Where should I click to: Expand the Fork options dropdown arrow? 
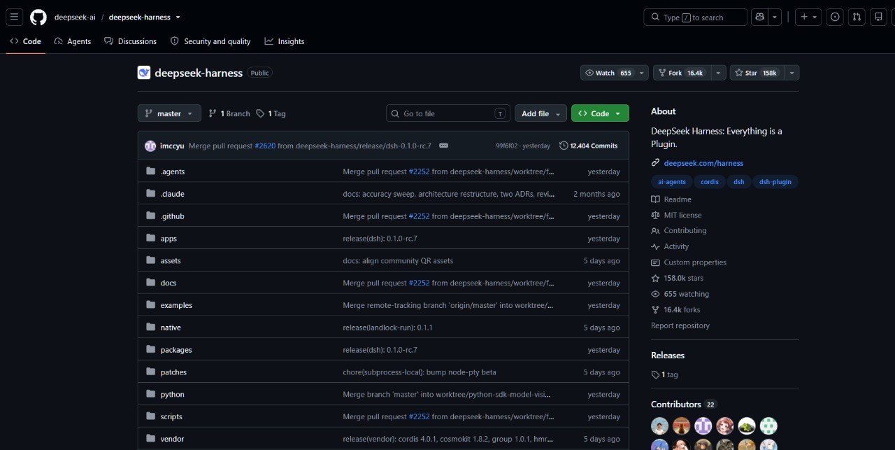pos(718,73)
